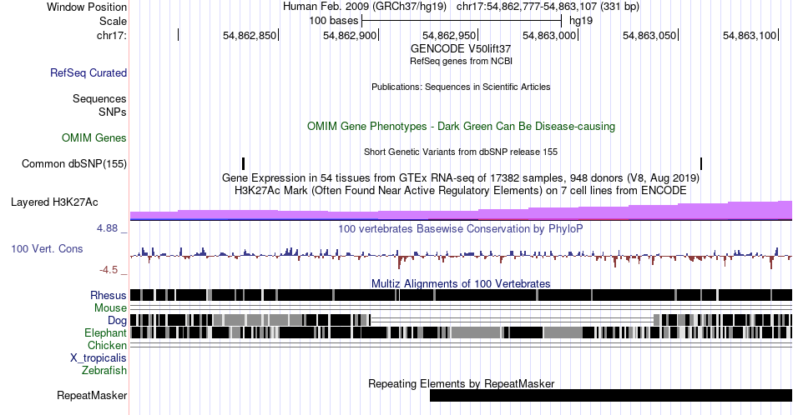The height and width of the screenshot is (415, 793).
Task: Click the 100 bases scale bar
Action: (462, 21)
